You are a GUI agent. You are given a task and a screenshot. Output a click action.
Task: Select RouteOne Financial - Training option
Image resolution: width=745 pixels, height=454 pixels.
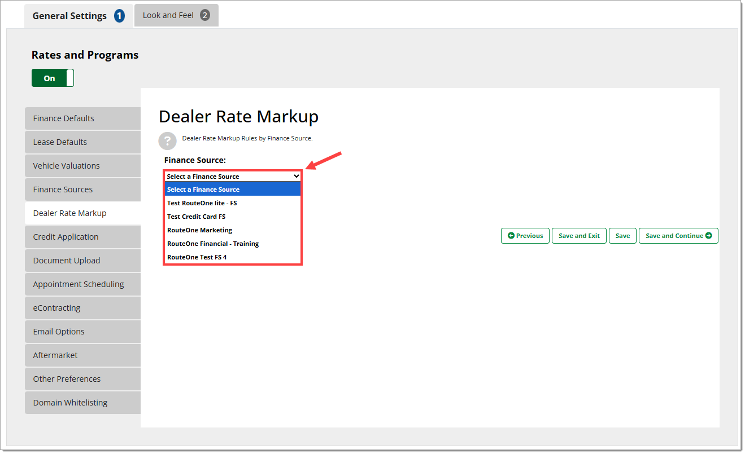[213, 244]
